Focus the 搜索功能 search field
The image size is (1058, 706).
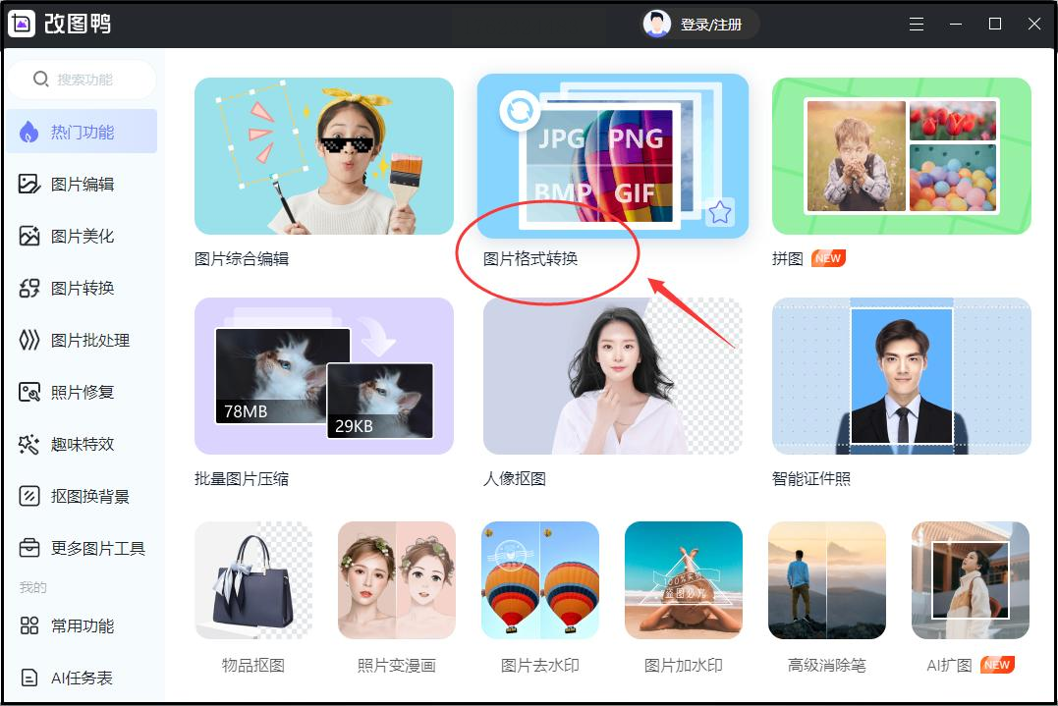click(x=83, y=80)
